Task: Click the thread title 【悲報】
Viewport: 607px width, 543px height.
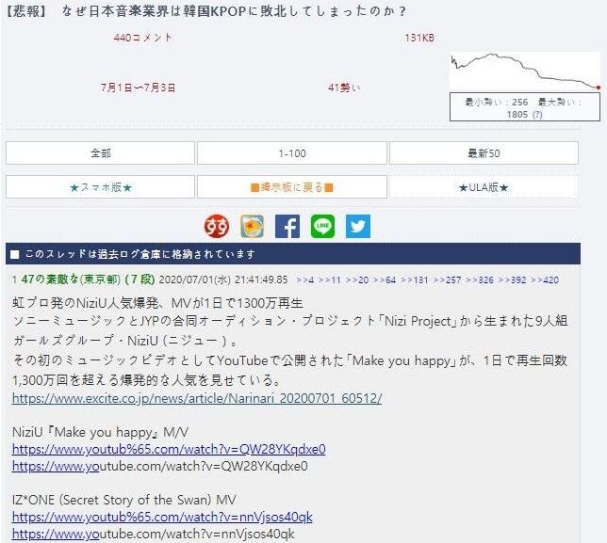Action: point(205,10)
